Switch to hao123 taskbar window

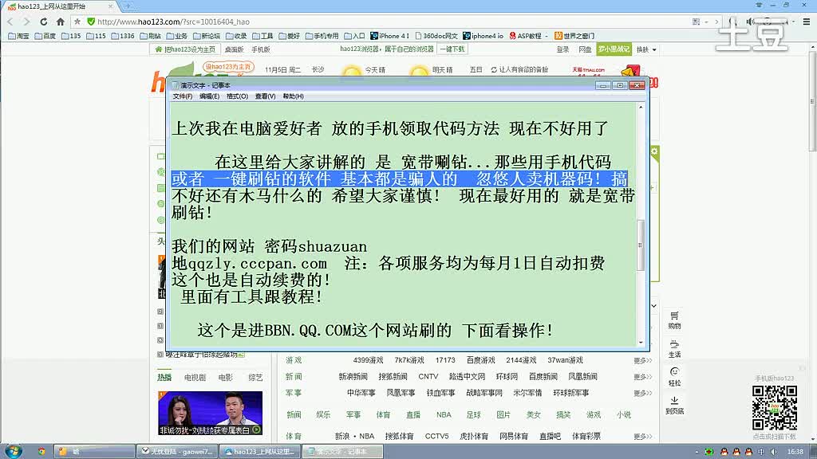tap(260, 451)
